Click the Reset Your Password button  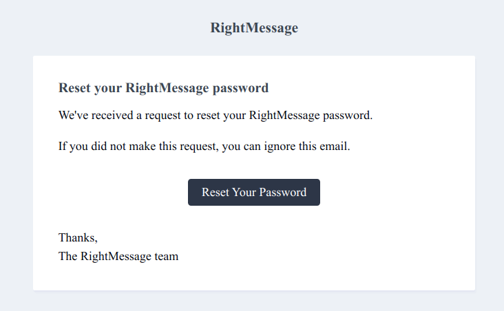pyautogui.click(x=253, y=193)
